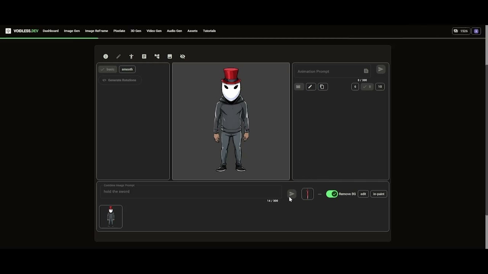488x274 pixels.
Task: Toggle the crossed-eye visibility icon
Action: (x=183, y=56)
